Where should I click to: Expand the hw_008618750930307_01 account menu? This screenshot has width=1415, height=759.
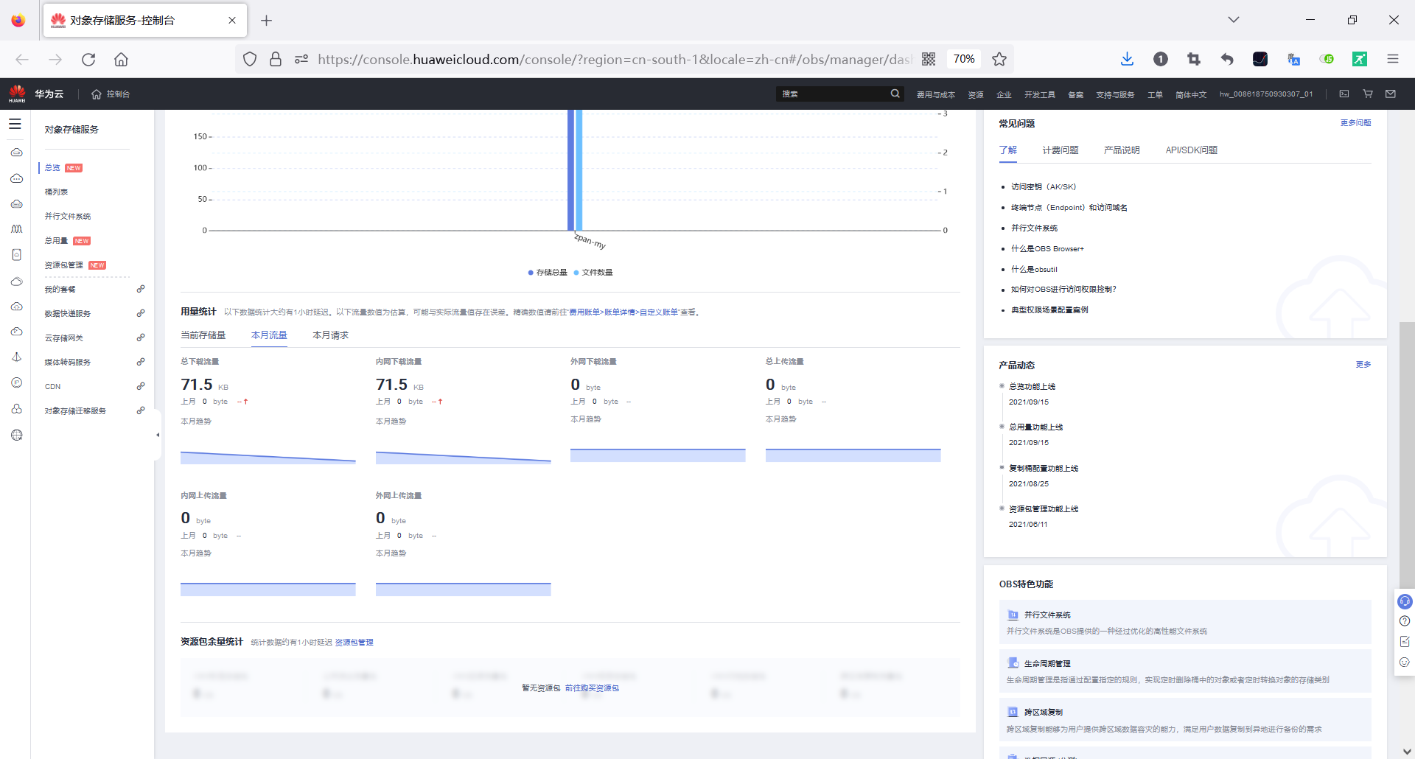[x=1265, y=94]
